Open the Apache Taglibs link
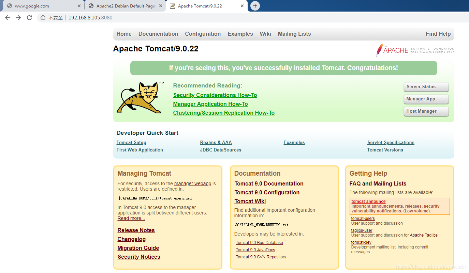Screen dimensions: 469x273 tap(424, 235)
